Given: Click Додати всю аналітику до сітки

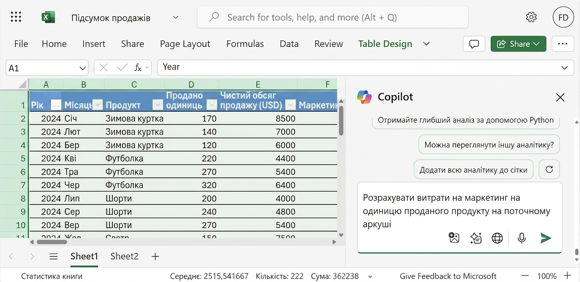Looking at the screenshot, I should click(x=473, y=170).
